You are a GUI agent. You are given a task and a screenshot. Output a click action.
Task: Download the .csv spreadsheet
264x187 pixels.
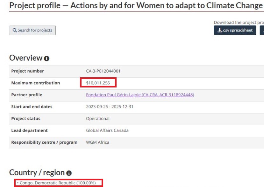coord(235,30)
